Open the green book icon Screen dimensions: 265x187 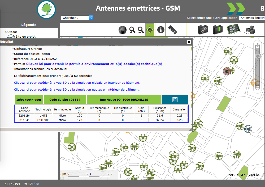click(x=233, y=30)
